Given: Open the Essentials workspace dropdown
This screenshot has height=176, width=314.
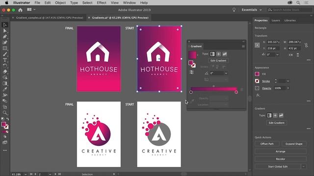Looking at the screenshot, I should click(252, 10).
